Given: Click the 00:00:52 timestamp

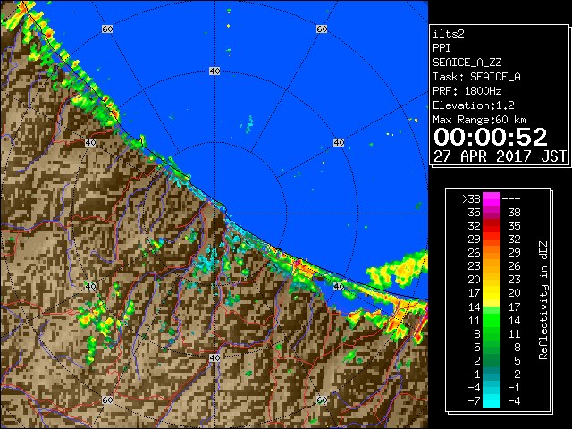Looking at the screenshot, I should click(491, 137).
